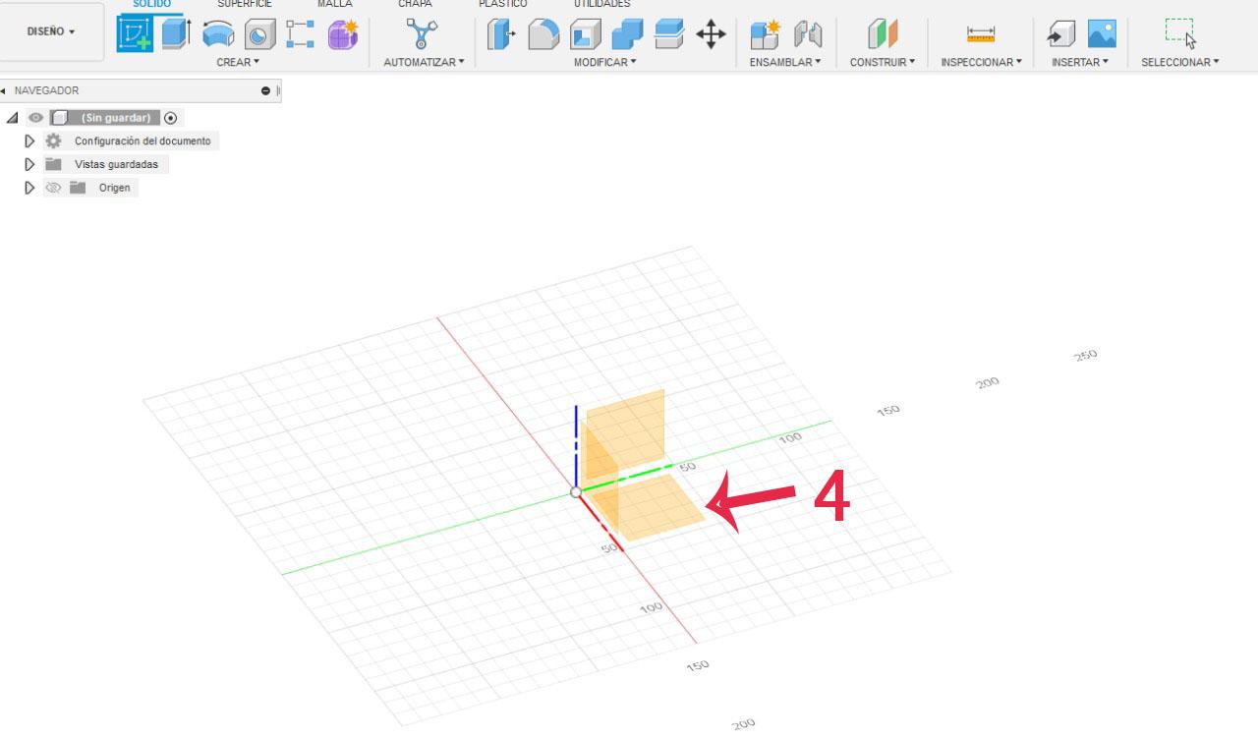Open the DISEÑO workspace dropdown

pyautogui.click(x=51, y=31)
